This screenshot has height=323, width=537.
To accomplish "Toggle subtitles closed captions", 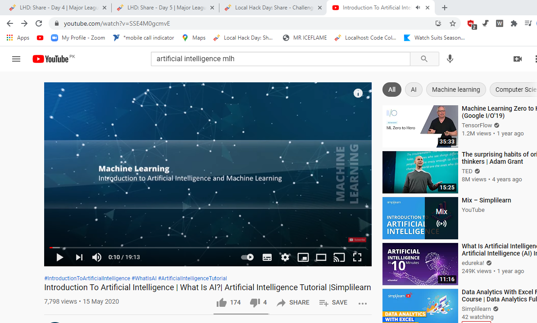I will (267, 257).
